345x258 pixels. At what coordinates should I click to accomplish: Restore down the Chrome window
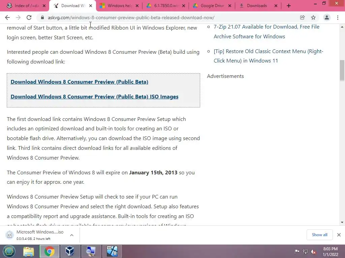(x=324, y=3)
